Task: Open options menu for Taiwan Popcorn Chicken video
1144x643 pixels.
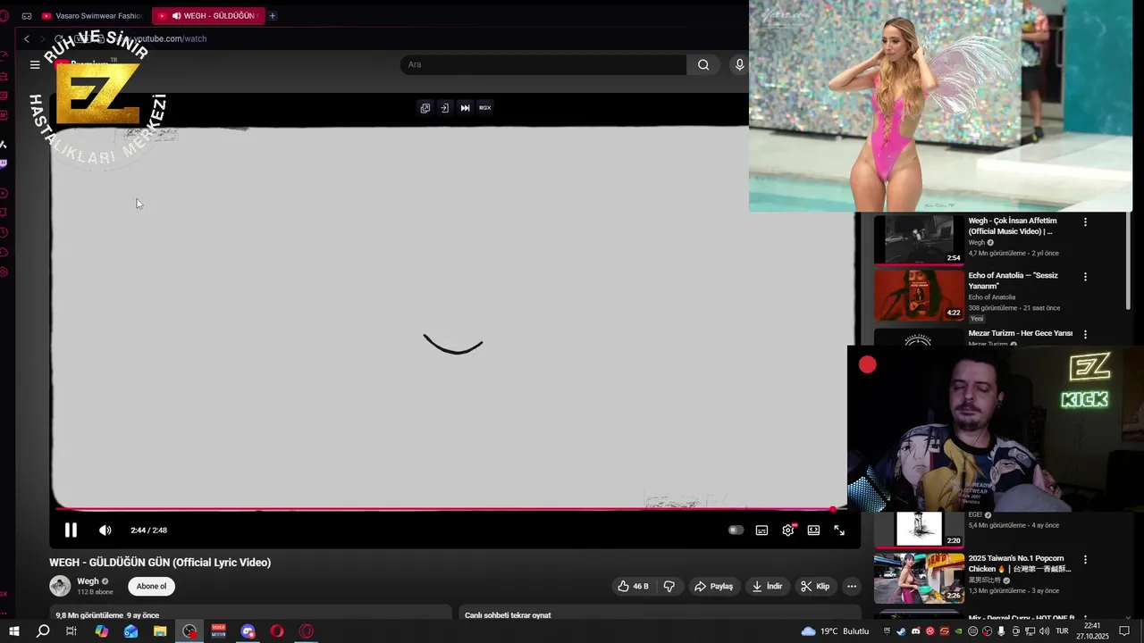Action: pos(1086,560)
